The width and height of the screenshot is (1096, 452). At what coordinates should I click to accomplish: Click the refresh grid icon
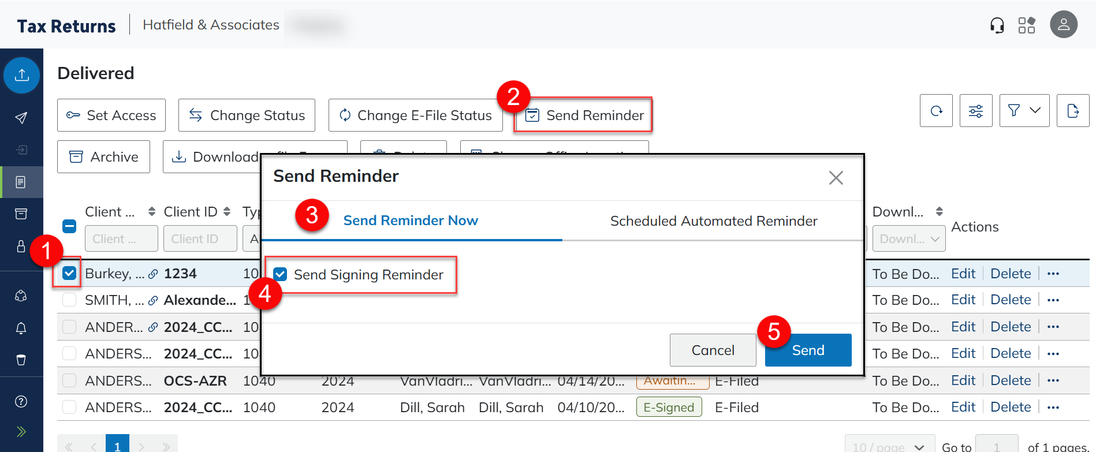coord(936,111)
